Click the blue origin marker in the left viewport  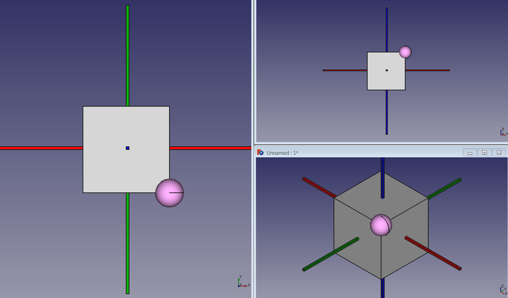(x=127, y=148)
